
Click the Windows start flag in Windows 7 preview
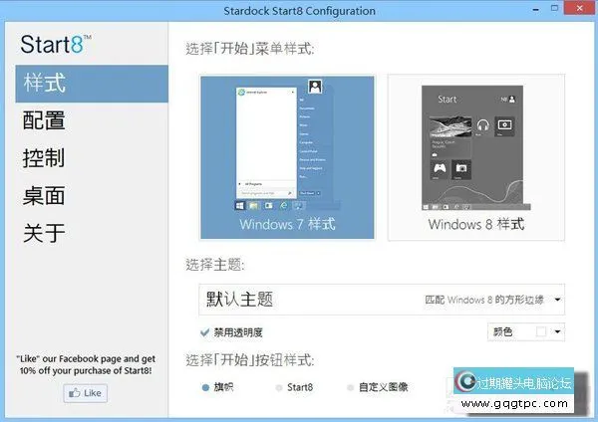point(240,204)
